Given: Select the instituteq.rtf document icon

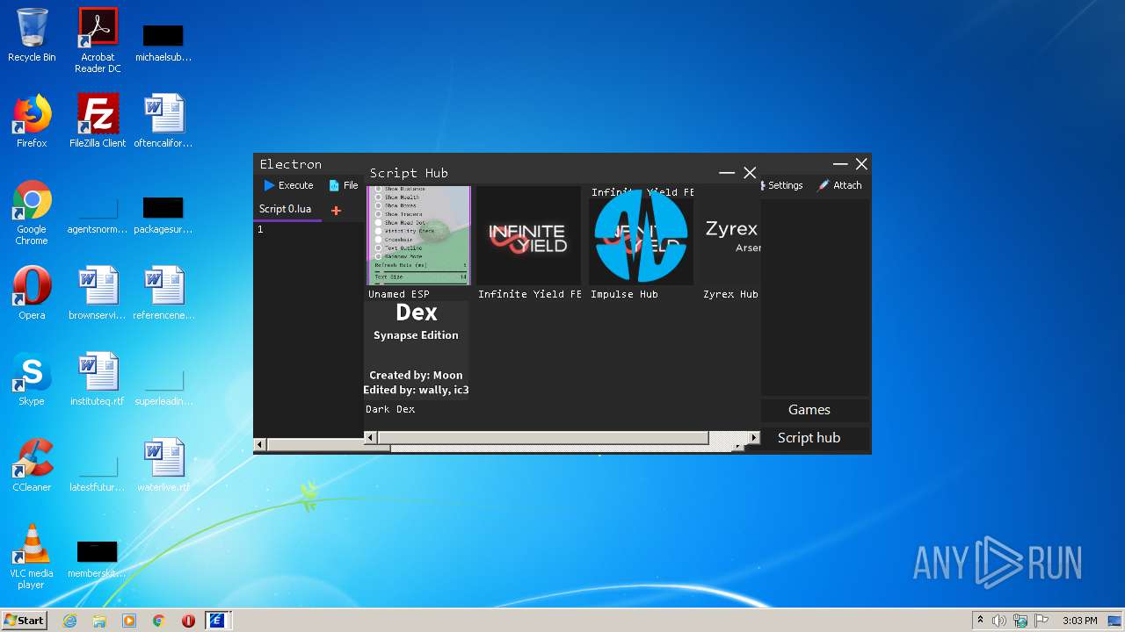Looking at the screenshot, I should [98, 379].
